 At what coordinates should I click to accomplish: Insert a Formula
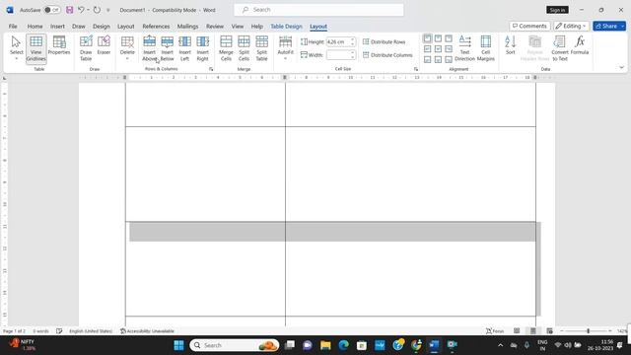[580, 45]
